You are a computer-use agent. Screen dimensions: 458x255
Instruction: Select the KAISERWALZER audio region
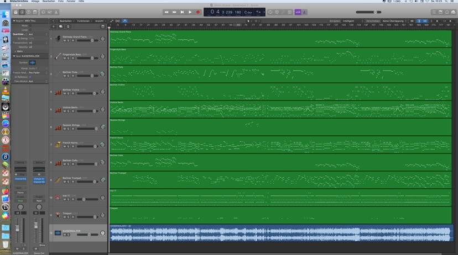tap(281, 233)
